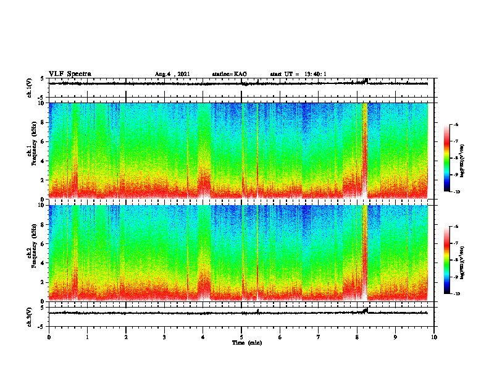Screen dimensions: 489x378
Task: Click the ch.2 spectrogram color scale bar
Action: pos(446,260)
